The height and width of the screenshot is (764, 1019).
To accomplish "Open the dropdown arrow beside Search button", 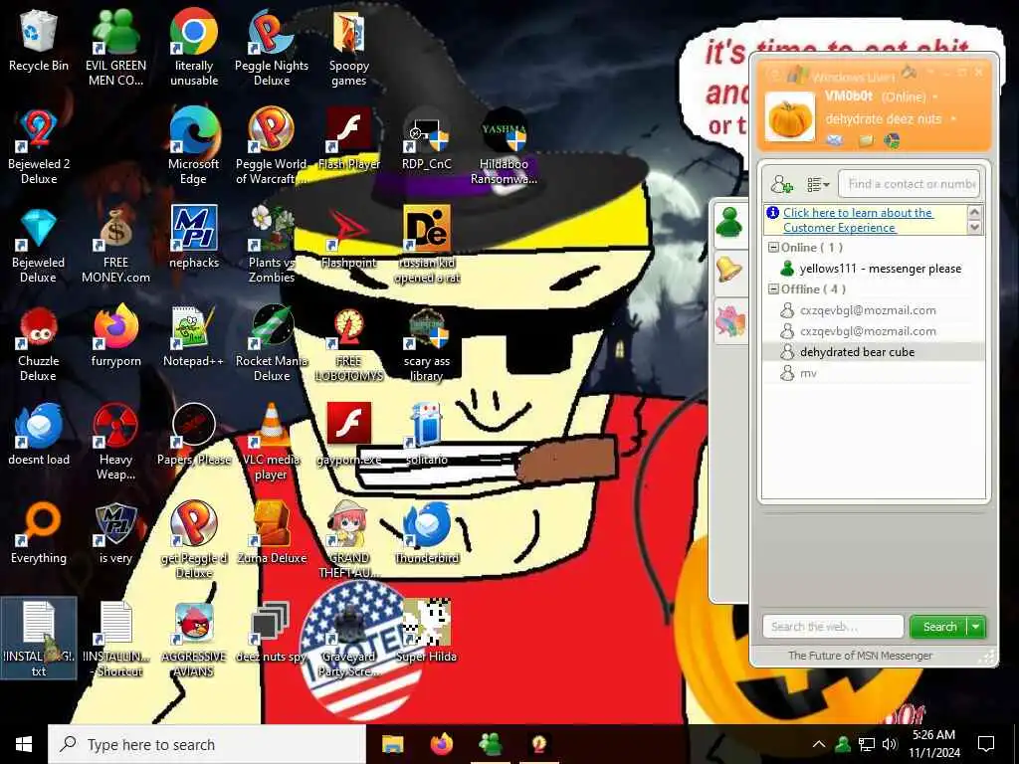I will point(976,627).
